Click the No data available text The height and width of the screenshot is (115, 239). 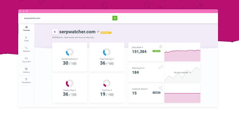[x=181, y=73]
